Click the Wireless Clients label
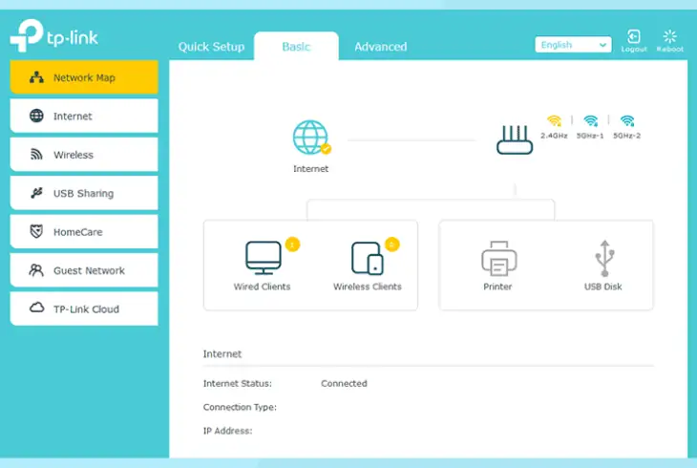The width and height of the screenshot is (697, 468). point(368,287)
